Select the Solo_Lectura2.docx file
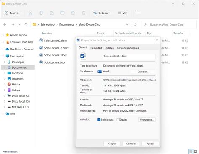Screen dimensions: 199x154 tap(55, 41)
